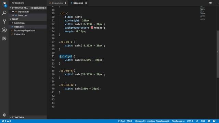Click the .col-sm-12 selector text
Screen dimensions: 219x123
(x=66, y=85)
